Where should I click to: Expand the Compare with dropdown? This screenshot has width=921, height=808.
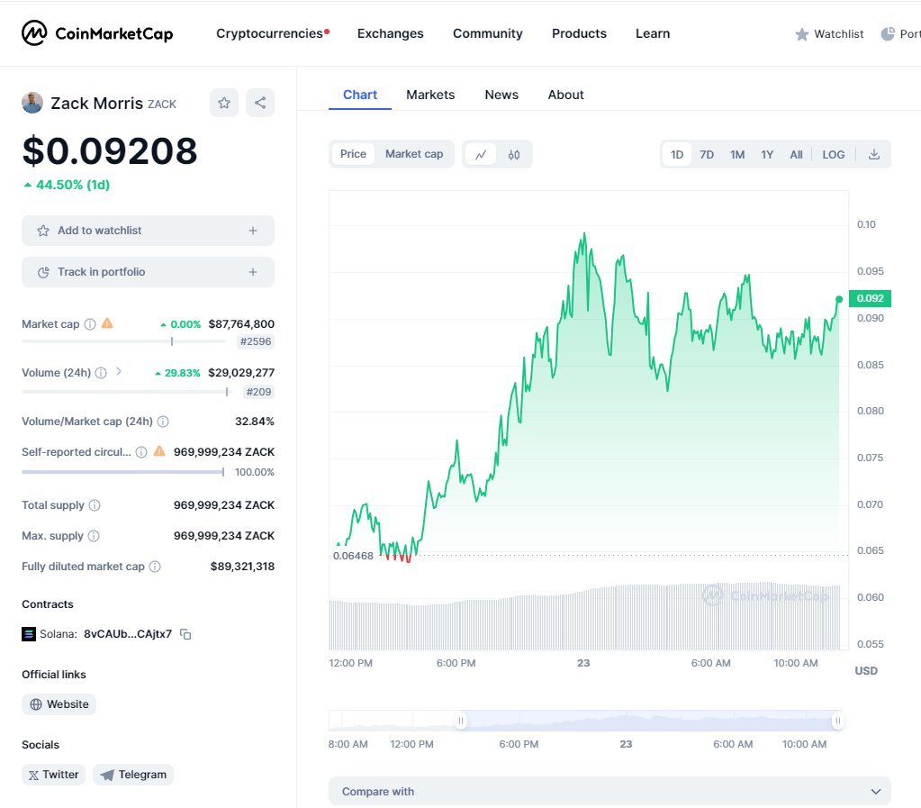click(609, 792)
